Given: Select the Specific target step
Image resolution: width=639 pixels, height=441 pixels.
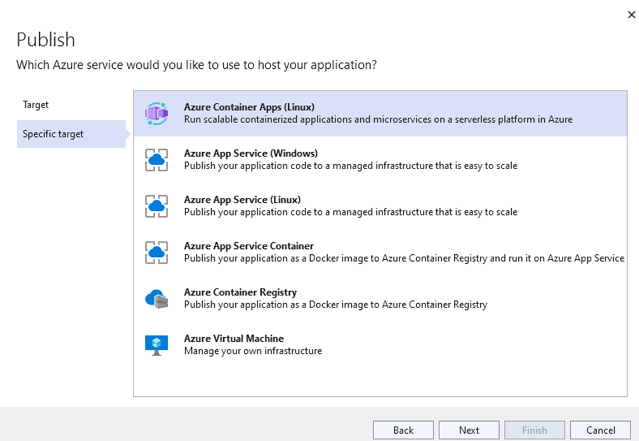Looking at the screenshot, I should pos(71,134).
